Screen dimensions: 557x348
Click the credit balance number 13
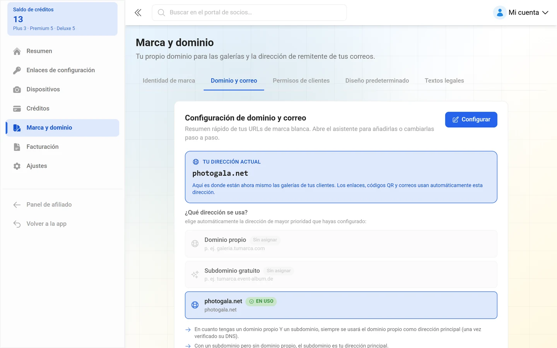18,19
